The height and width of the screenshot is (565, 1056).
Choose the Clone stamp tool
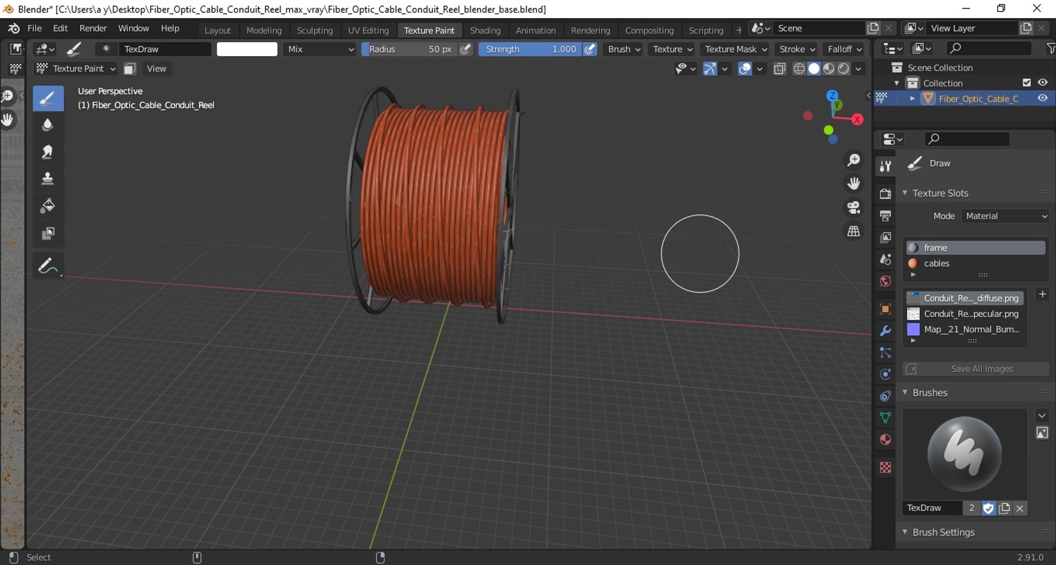pos(48,179)
